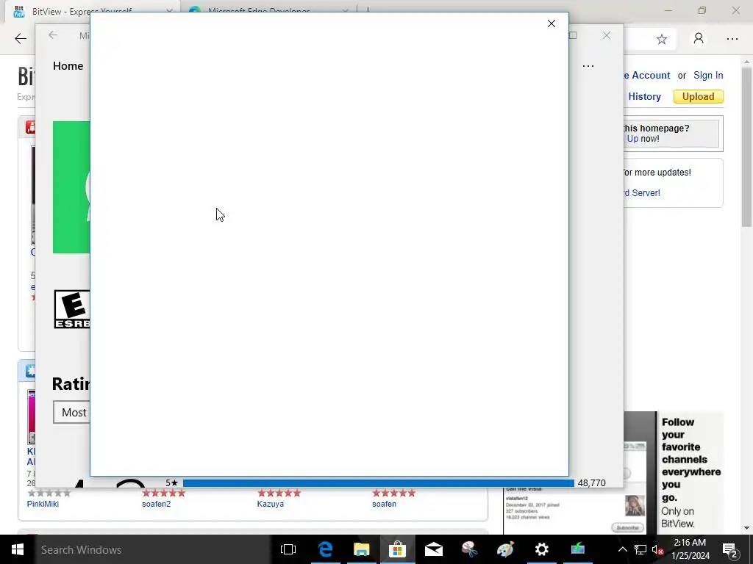
Task: Click the green-arrow app icon in the taskbar
Action: click(x=578, y=549)
